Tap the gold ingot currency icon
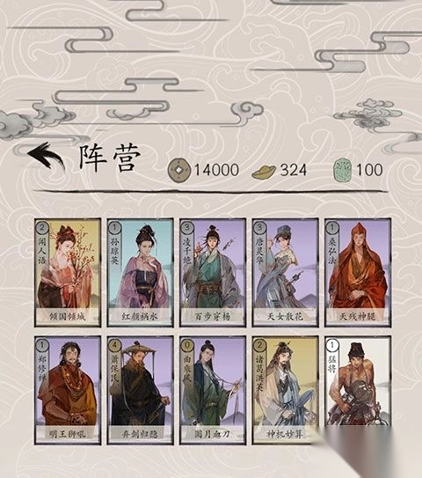 (x=264, y=173)
